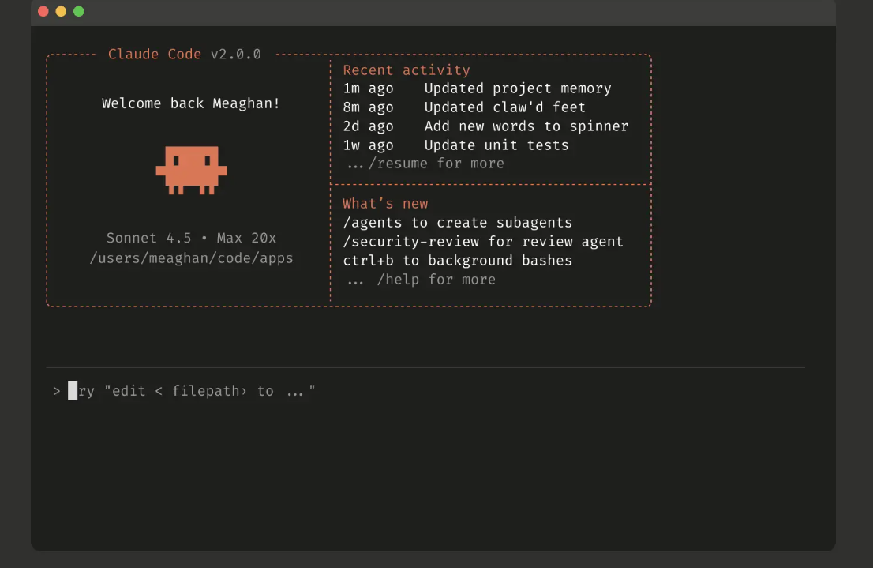Click the "Sonnet 4.5 • Max 20x" model label
Viewport: 873px width, 568px height.
pyautogui.click(x=191, y=238)
